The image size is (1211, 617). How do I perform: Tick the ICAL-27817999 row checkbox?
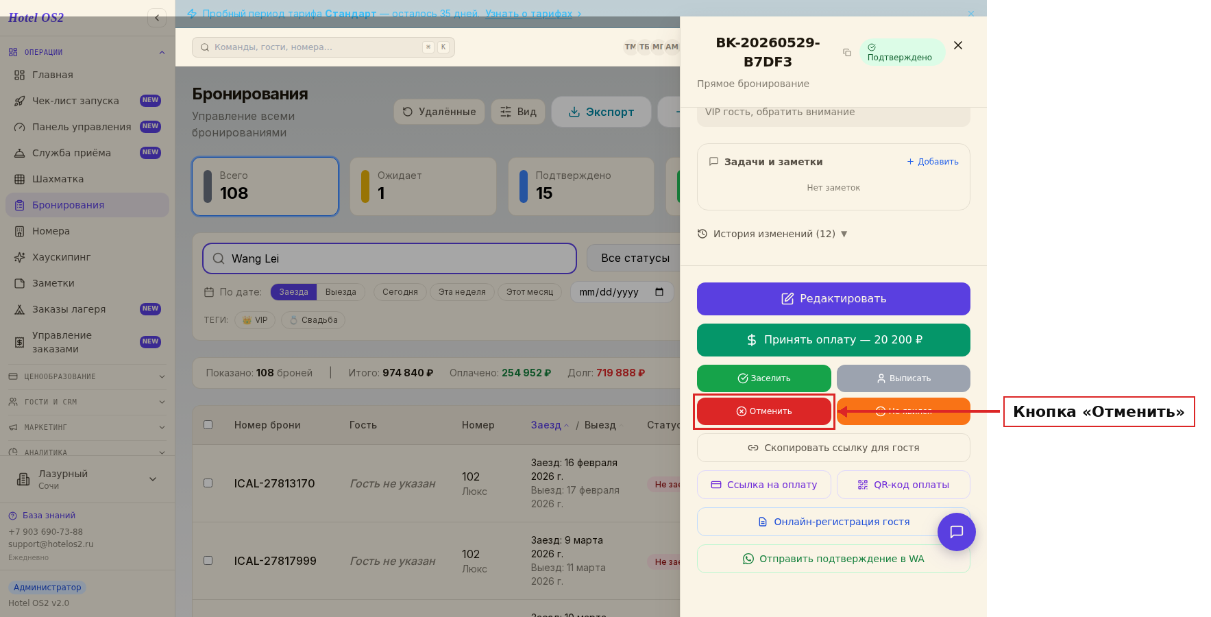coord(208,561)
